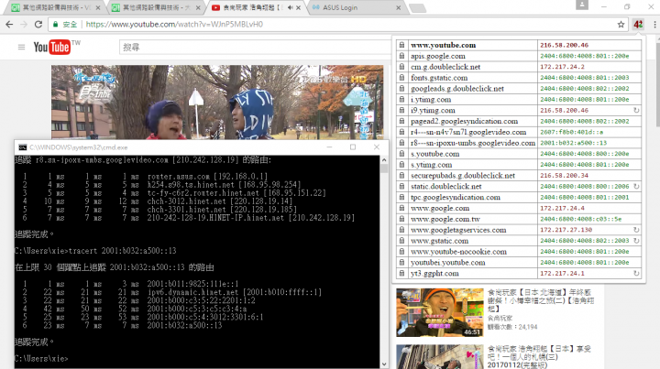Reload the YouTube page
Viewport: 660px width, 369px height.
38,25
